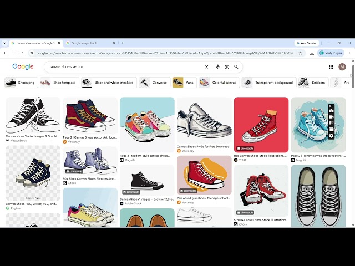
Task: Reload the current page
Action: (x=22, y=53)
